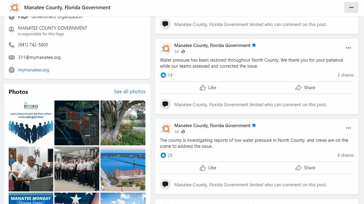Open the large tree photo thumbnail

pos(123,123)
